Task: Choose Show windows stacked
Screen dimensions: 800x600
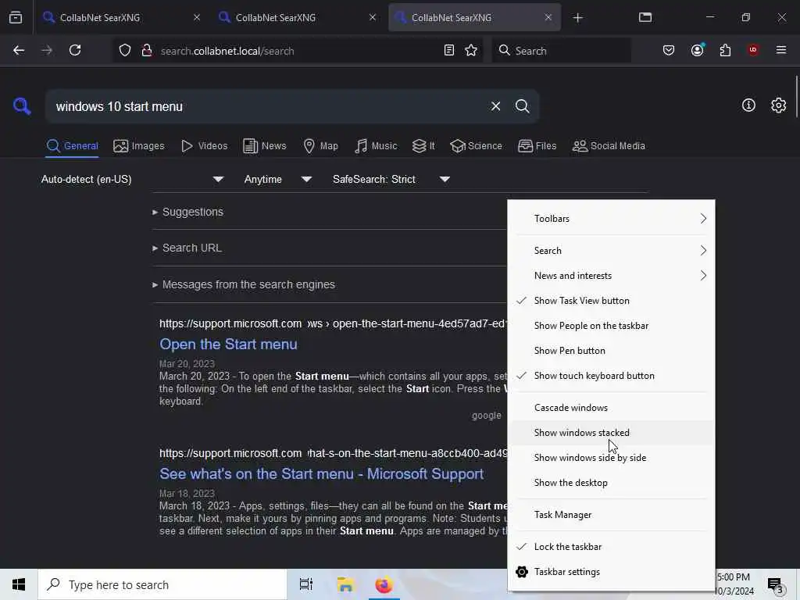Action: point(611,433)
